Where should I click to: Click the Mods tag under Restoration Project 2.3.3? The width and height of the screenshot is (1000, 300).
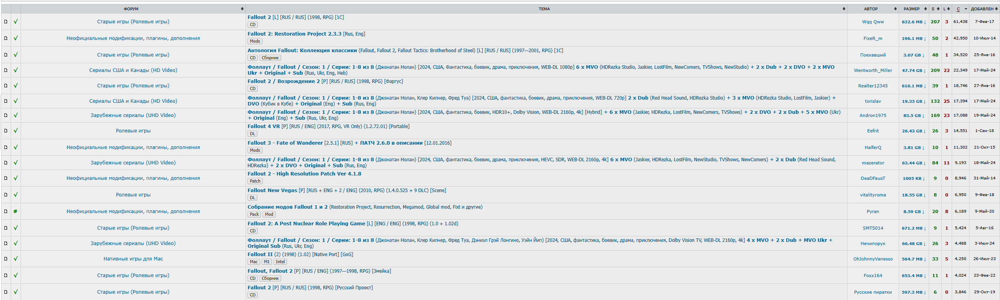tap(255, 41)
